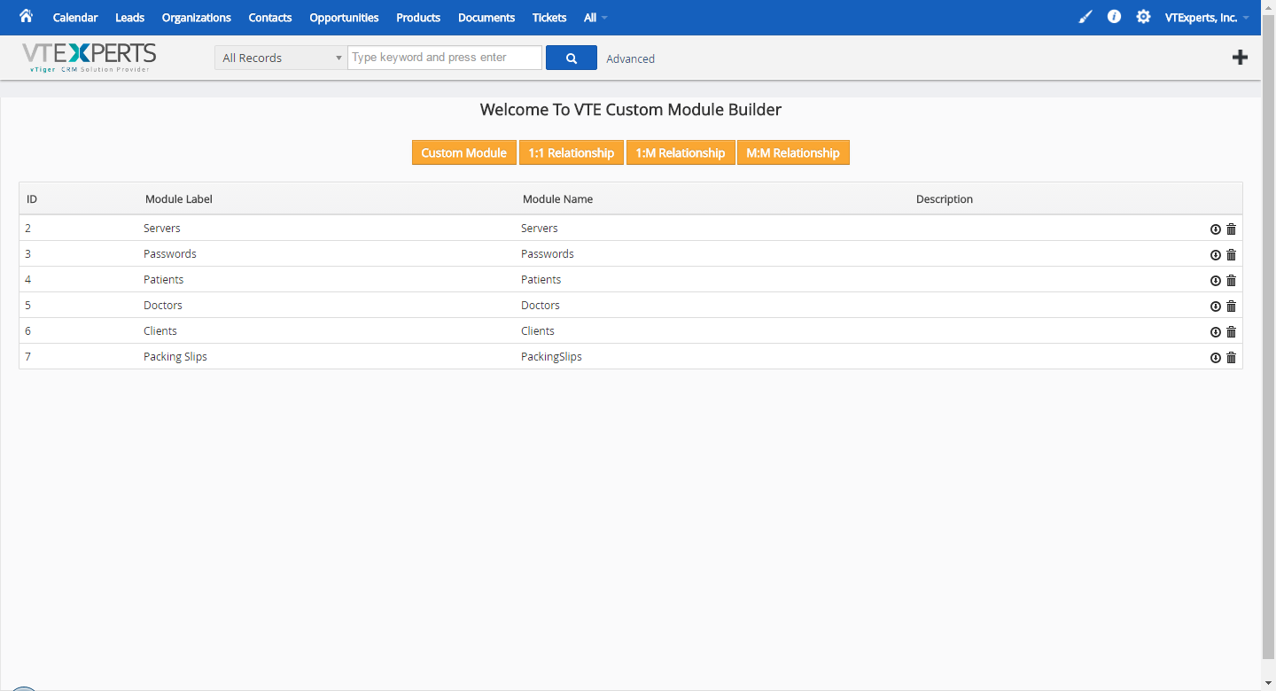
Task: Click the Module Label column header
Action: (179, 199)
